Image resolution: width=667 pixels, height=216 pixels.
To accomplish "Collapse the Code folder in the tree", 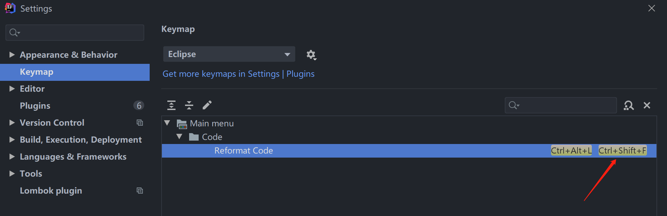I will pos(179,137).
